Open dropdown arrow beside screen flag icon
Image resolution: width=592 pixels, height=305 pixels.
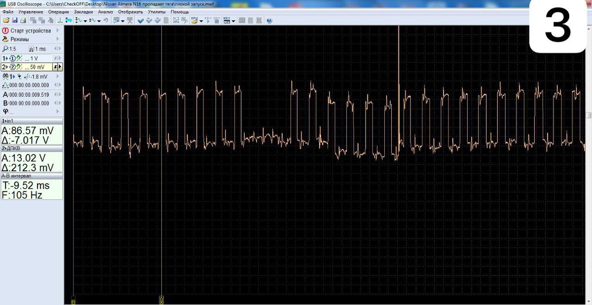click(122, 21)
